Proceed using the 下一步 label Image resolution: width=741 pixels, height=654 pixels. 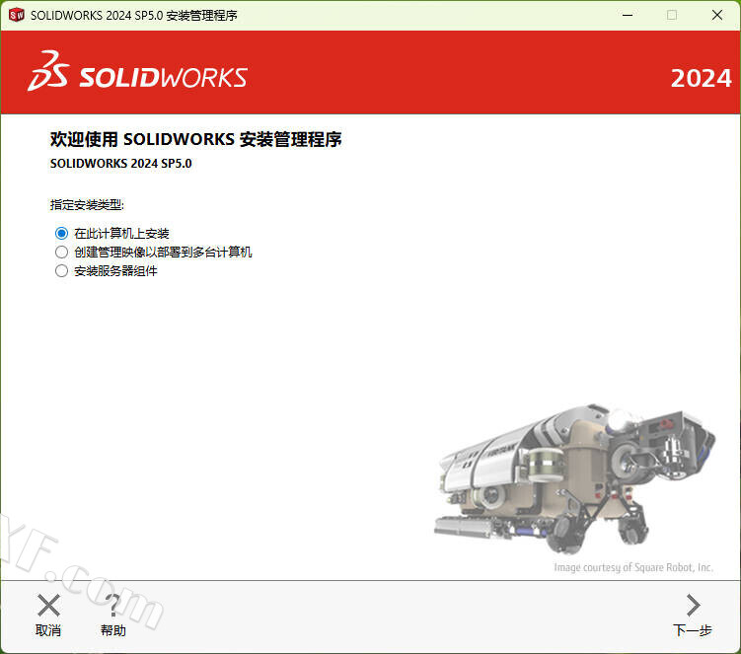tap(692, 630)
